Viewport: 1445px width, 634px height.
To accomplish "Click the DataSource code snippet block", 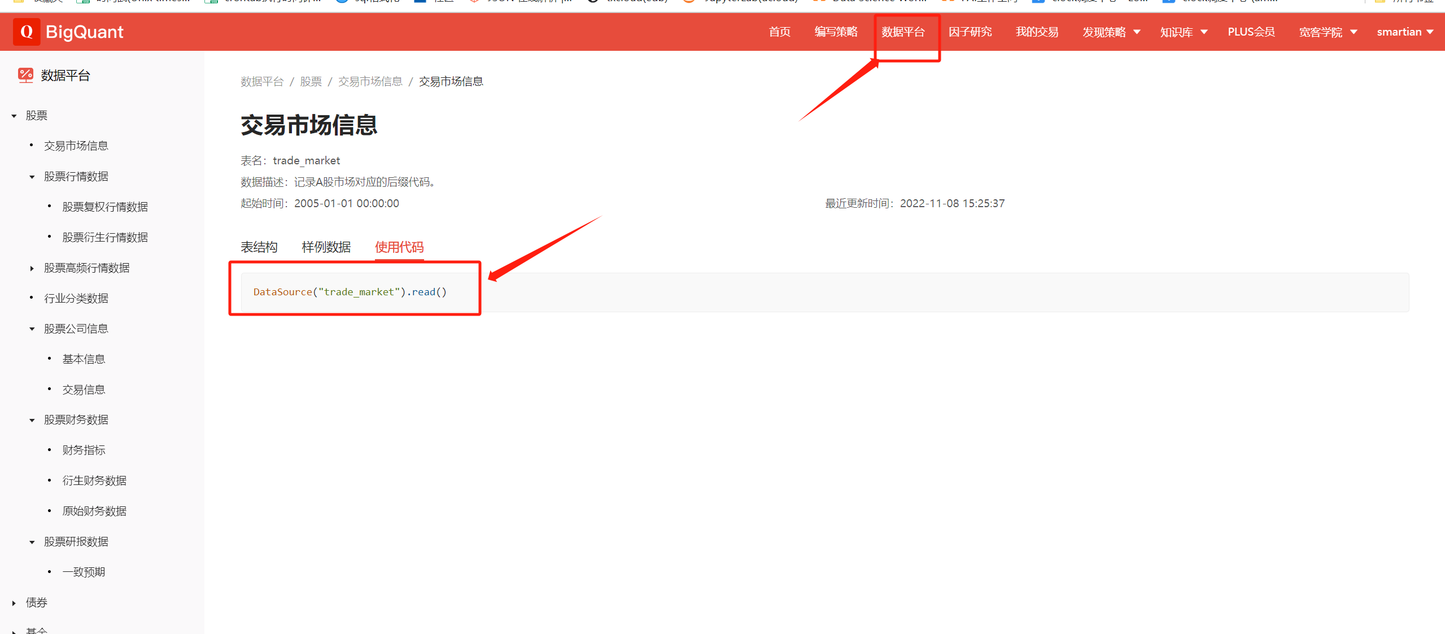I will (x=350, y=292).
